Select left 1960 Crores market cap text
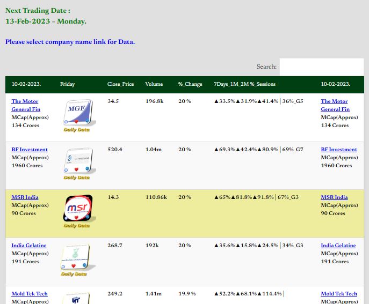 [27, 165]
